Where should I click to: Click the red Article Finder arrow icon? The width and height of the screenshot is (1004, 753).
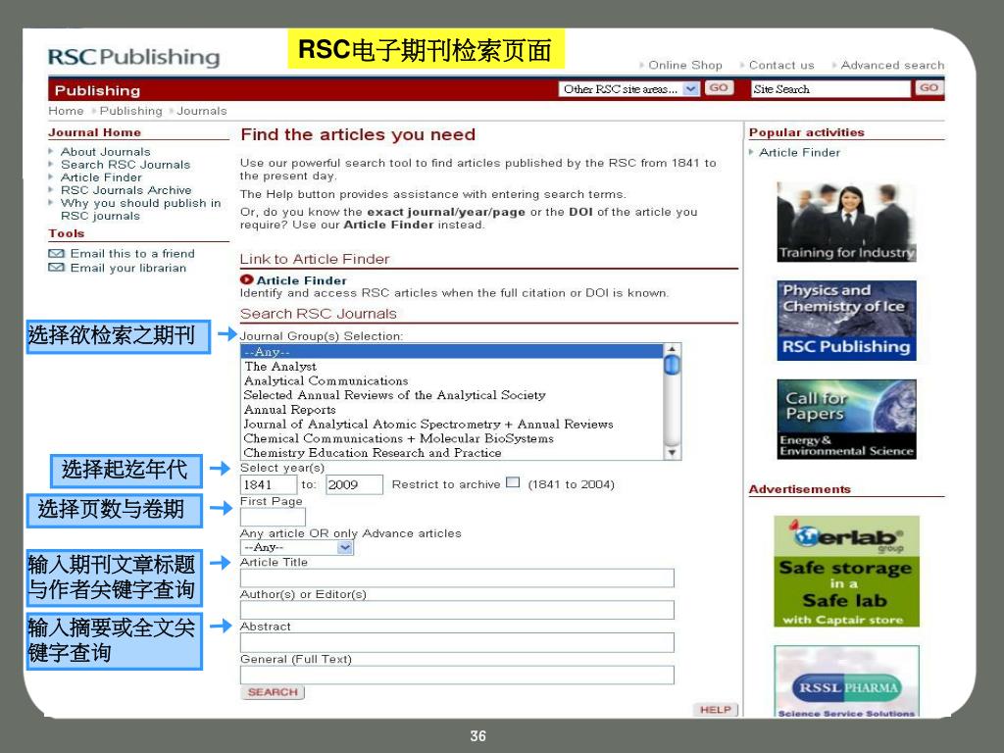(246, 279)
